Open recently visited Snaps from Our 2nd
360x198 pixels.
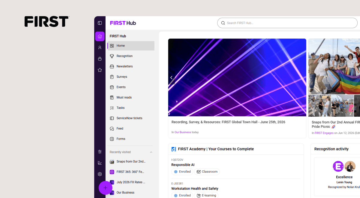pos(131,161)
